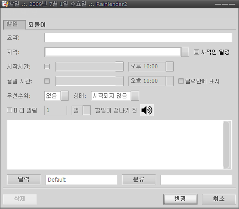Viewport: 239px width, 209px height.
Task: Click the 할일이 끝나기 전 label
Action: tap(116, 110)
